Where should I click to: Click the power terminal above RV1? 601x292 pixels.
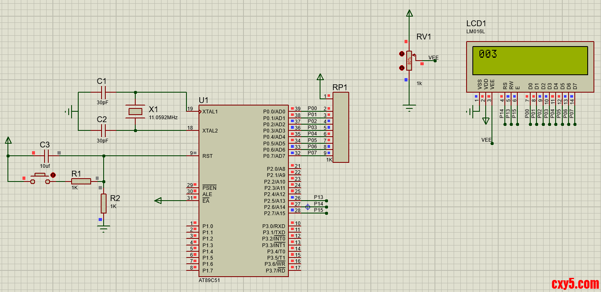[x=410, y=13]
